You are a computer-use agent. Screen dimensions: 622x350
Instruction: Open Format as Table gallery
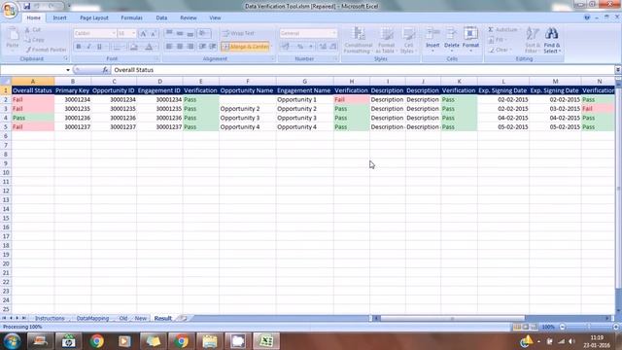point(386,40)
